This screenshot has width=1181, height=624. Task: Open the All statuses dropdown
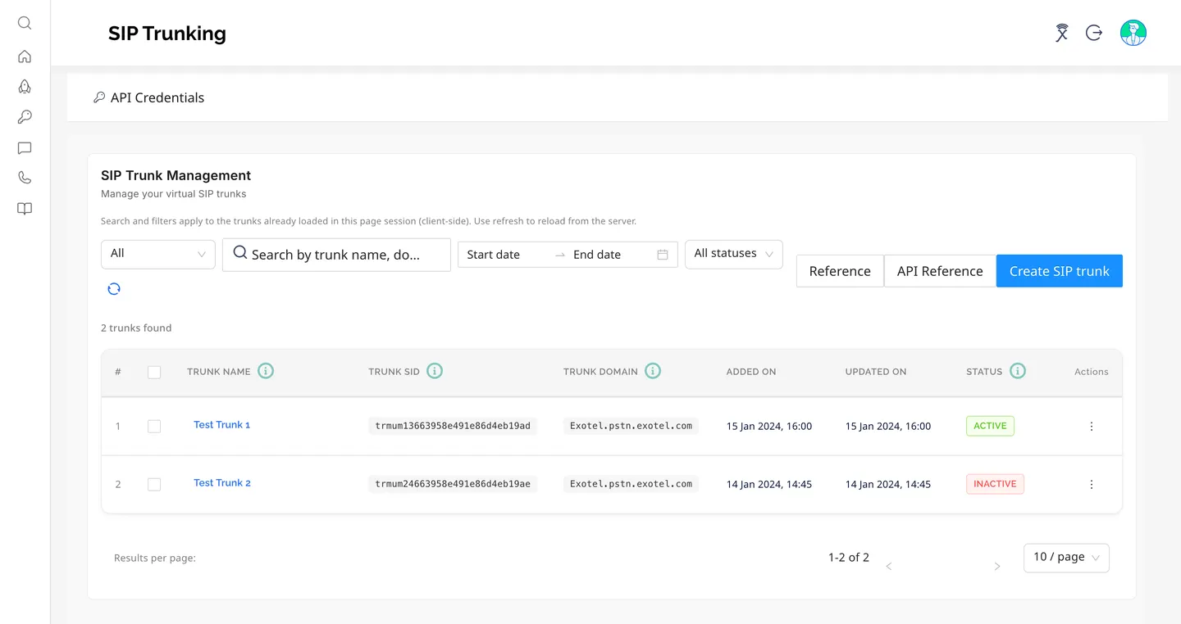(x=734, y=254)
